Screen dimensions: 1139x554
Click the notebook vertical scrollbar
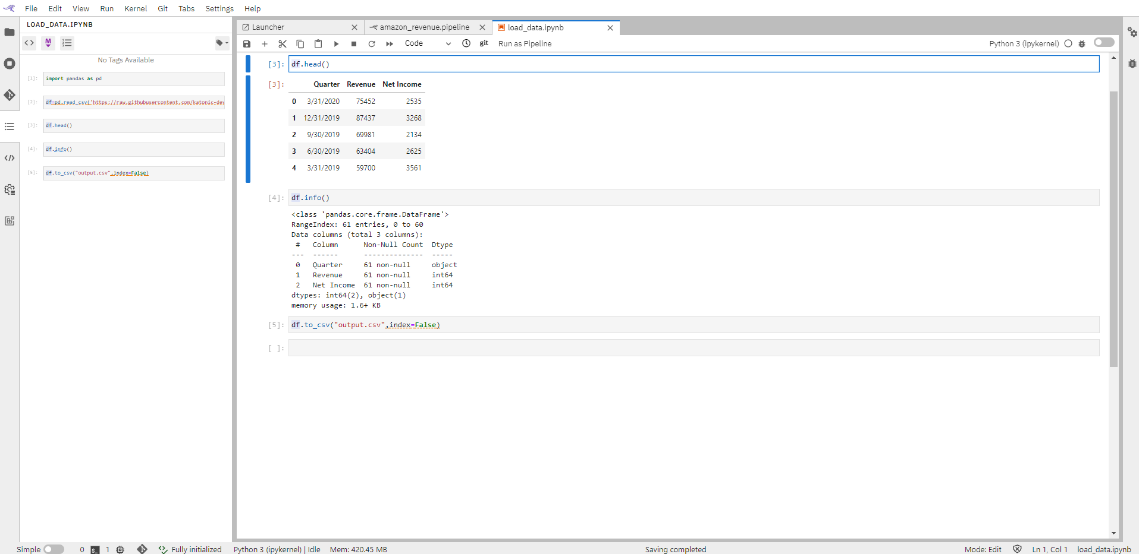click(1113, 229)
